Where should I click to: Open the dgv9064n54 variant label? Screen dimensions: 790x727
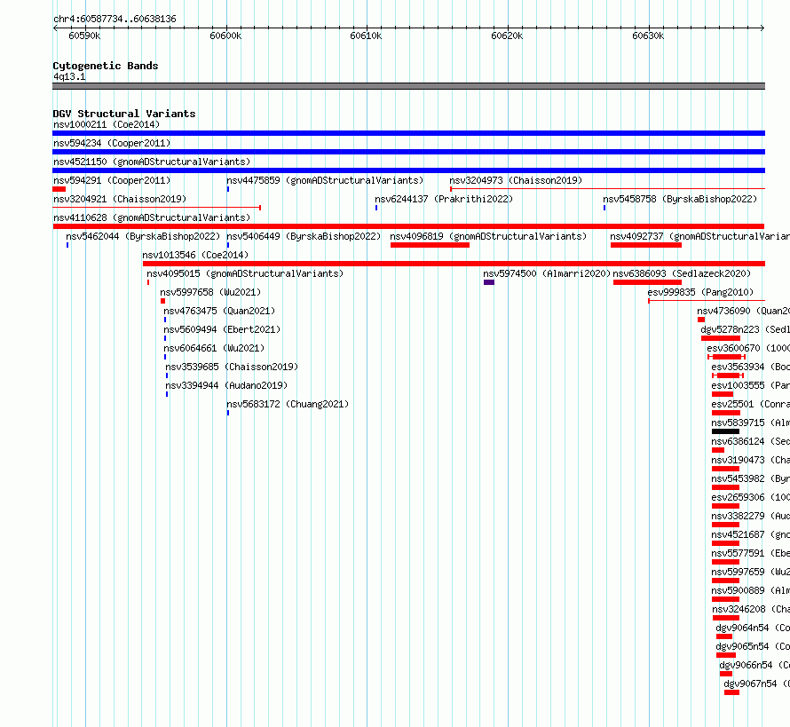point(752,628)
